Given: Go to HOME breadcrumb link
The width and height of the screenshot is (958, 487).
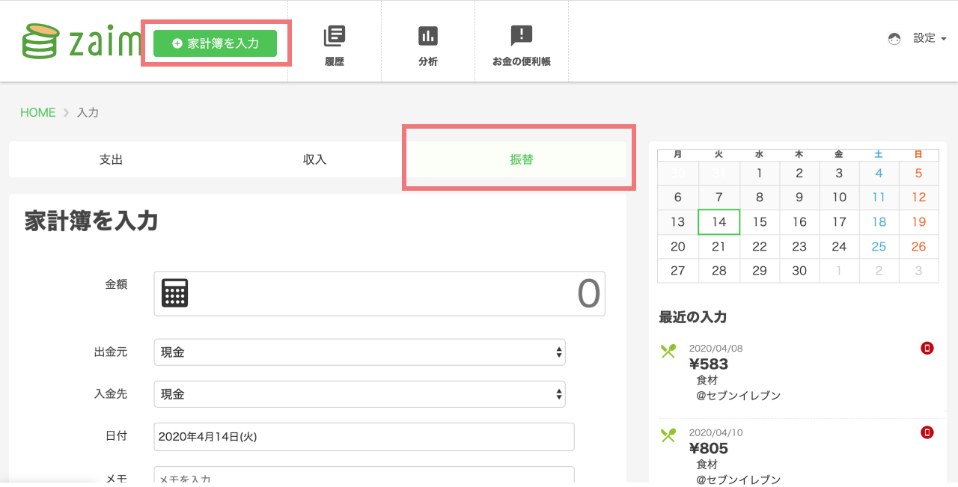Looking at the screenshot, I should tap(38, 112).
